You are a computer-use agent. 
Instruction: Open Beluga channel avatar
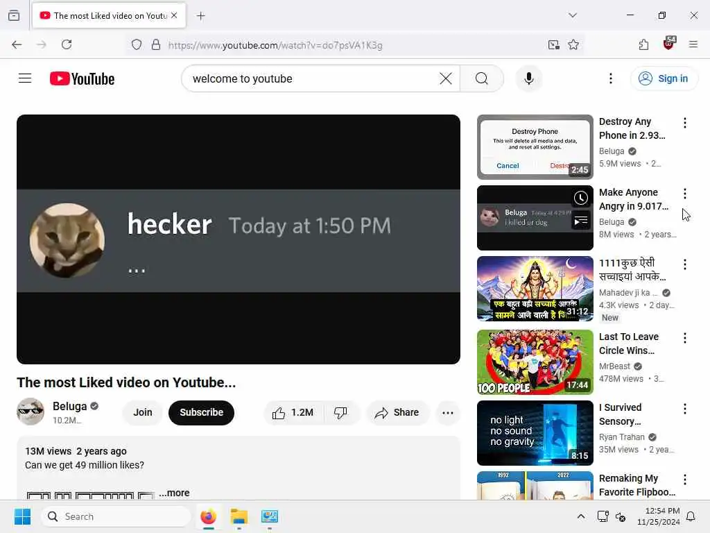click(31, 412)
